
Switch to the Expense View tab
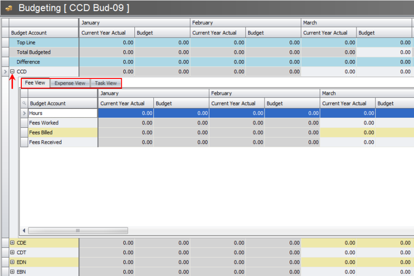(x=70, y=83)
